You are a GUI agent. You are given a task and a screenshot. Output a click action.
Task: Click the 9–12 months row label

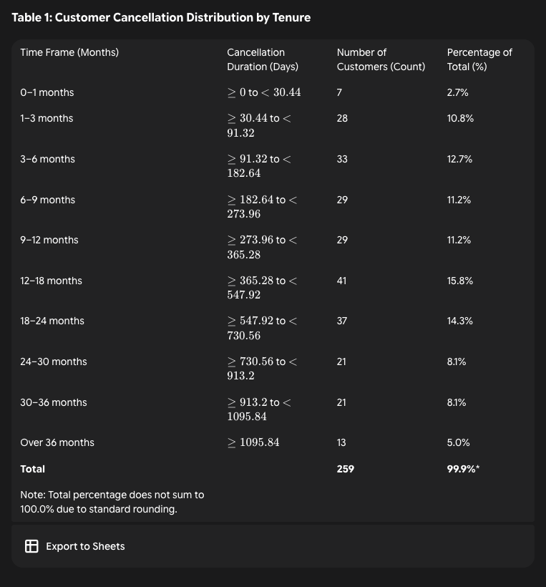point(49,240)
